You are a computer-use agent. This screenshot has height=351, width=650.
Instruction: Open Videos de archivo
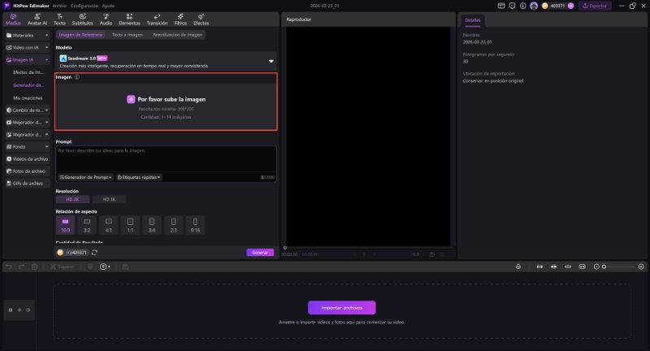point(28,159)
